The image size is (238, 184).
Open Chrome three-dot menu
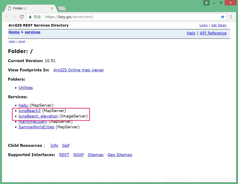231,17
